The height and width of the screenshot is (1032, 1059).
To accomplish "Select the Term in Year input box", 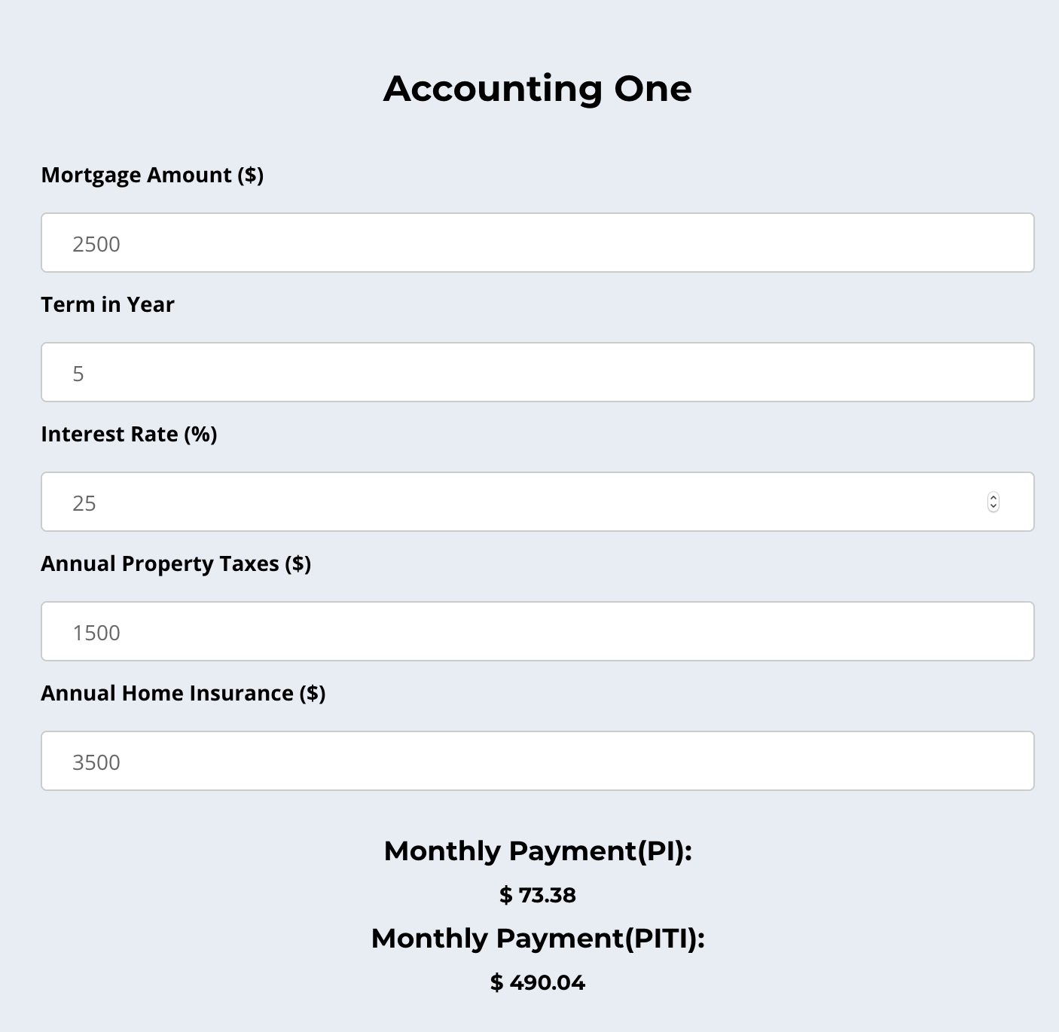I will (538, 372).
